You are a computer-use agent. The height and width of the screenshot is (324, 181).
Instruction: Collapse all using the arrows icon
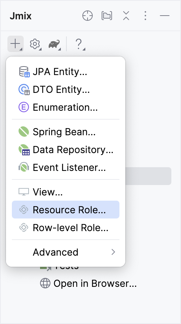pyautogui.click(x=126, y=16)
